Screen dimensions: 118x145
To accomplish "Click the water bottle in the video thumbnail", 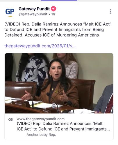I will [x=53, y=106].
